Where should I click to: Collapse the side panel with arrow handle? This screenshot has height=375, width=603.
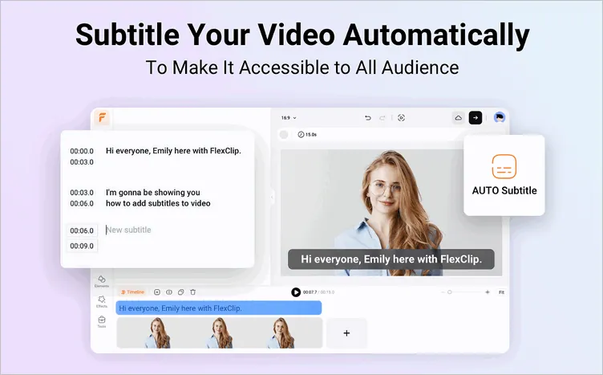tap(273, 197)
